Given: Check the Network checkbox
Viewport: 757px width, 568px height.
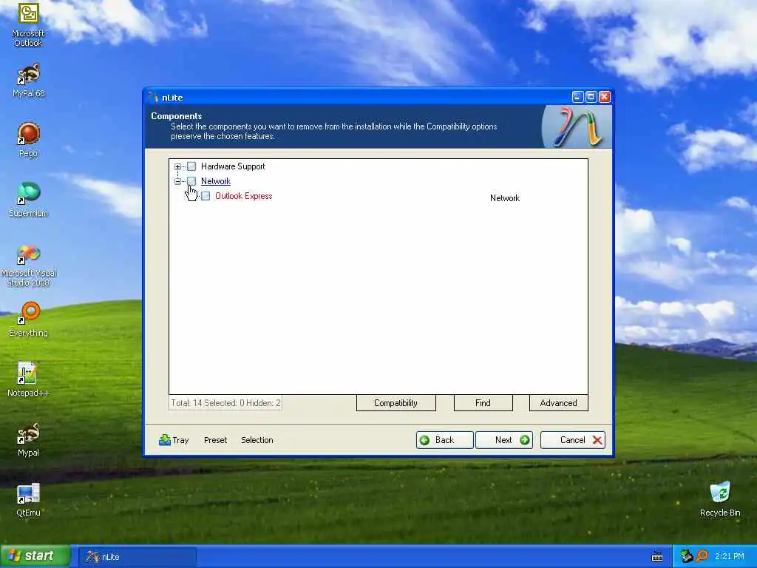Looking at the screenshot, I should pos(191,181).
